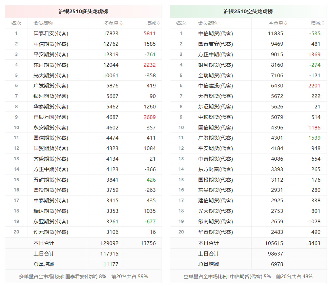Click long-table rank 8 华泰期货(代客)
330x286 pixels.
click(51, 107)
